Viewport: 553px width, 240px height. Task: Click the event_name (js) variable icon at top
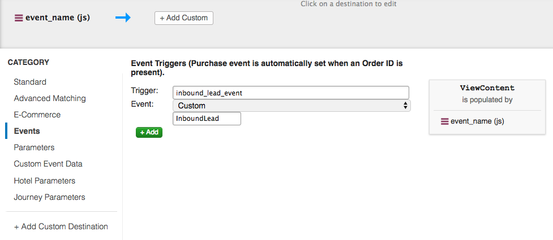(19, 18)
